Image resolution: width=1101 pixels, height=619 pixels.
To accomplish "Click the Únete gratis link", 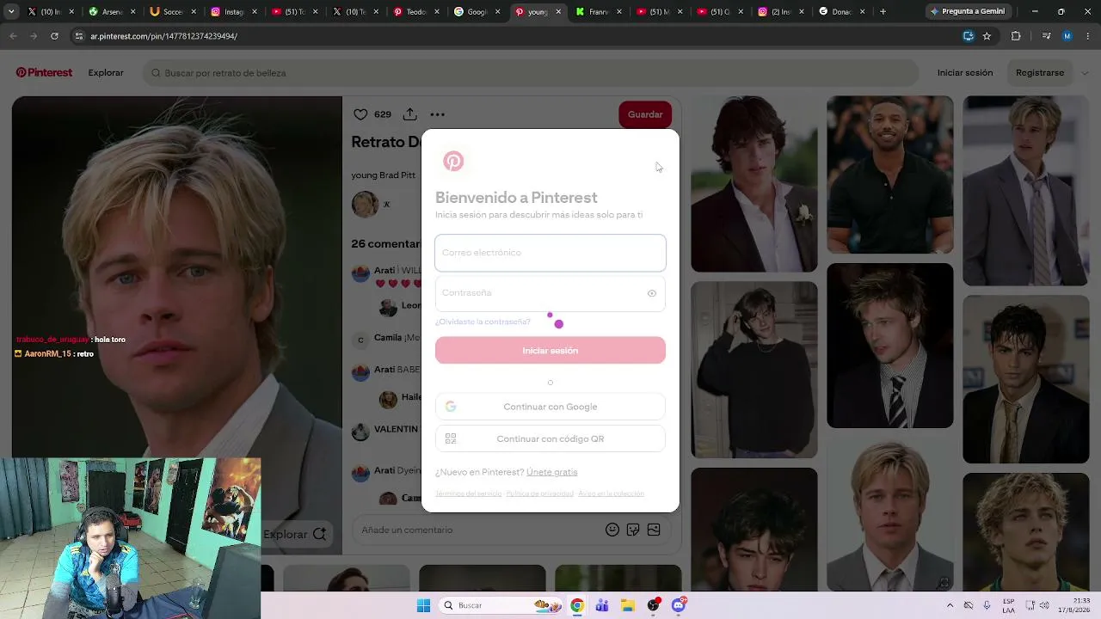I will (x=552, y=472).
